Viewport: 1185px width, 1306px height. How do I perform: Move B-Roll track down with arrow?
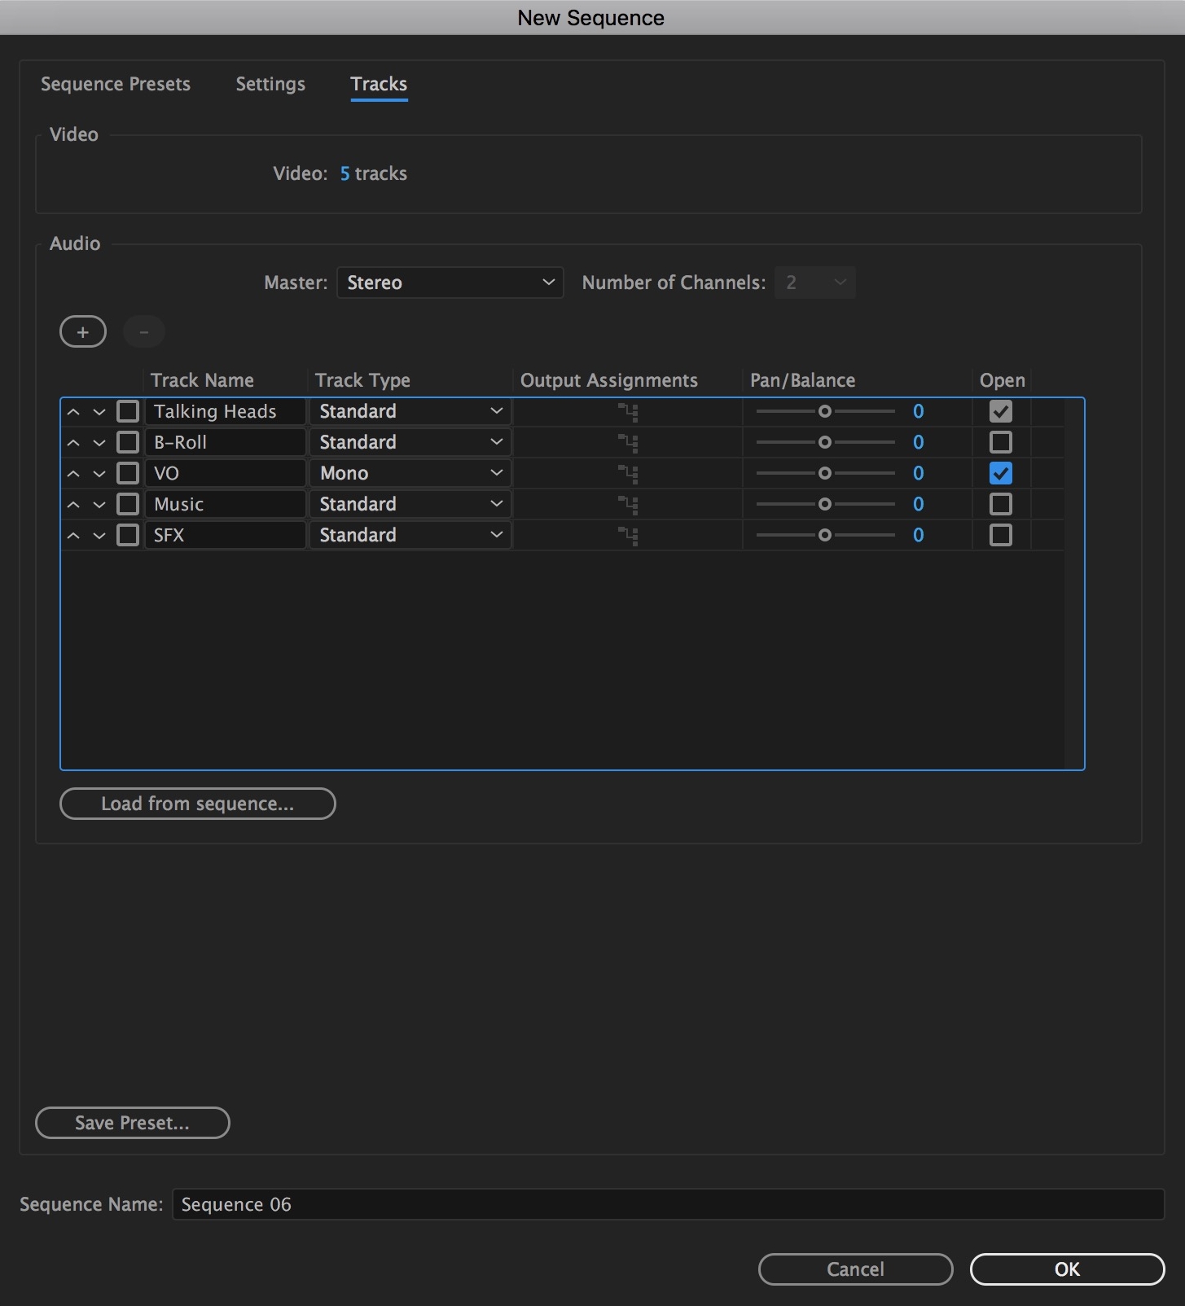tap(99, 443)
